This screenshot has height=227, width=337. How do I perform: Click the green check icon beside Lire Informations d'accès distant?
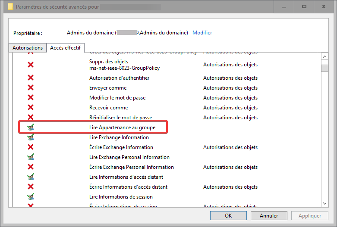tap(31, 177)
